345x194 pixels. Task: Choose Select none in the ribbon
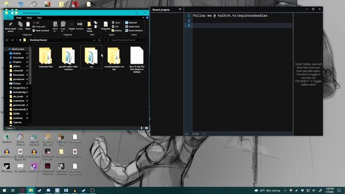132,26
